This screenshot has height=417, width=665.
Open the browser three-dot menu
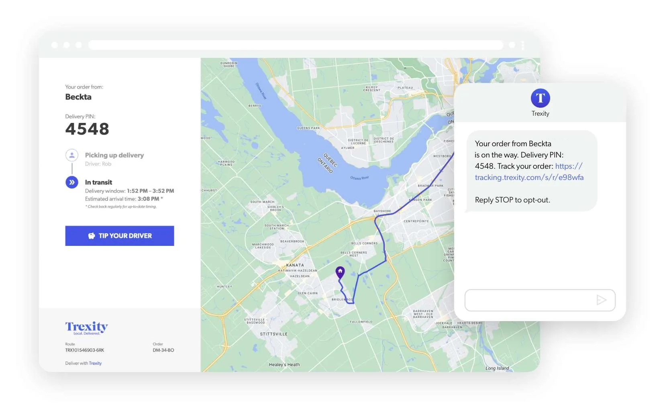tap(522, 45)
